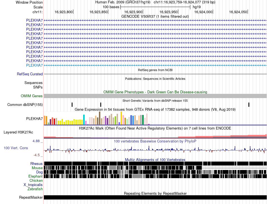Click the Dog species label
The width and height of the screenshot is (267, 204).
[x=40, y=172]
